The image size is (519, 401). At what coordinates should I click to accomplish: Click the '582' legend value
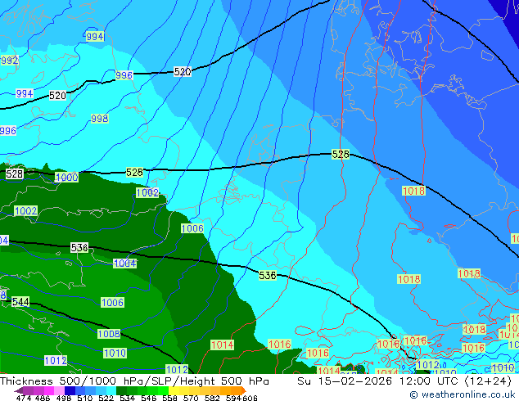[212, 398]
